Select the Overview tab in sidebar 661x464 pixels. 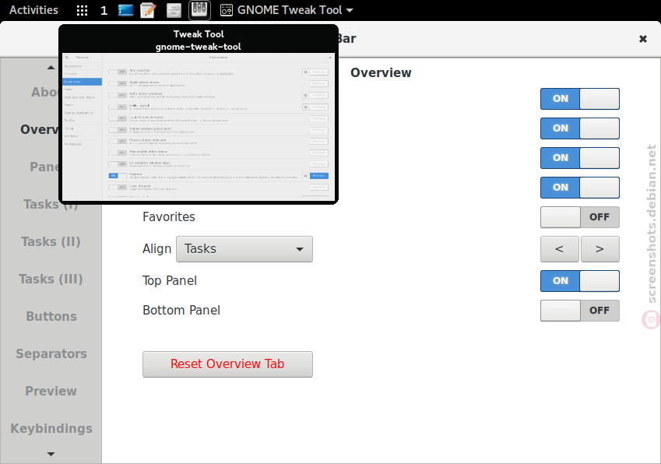click(40, 129)
